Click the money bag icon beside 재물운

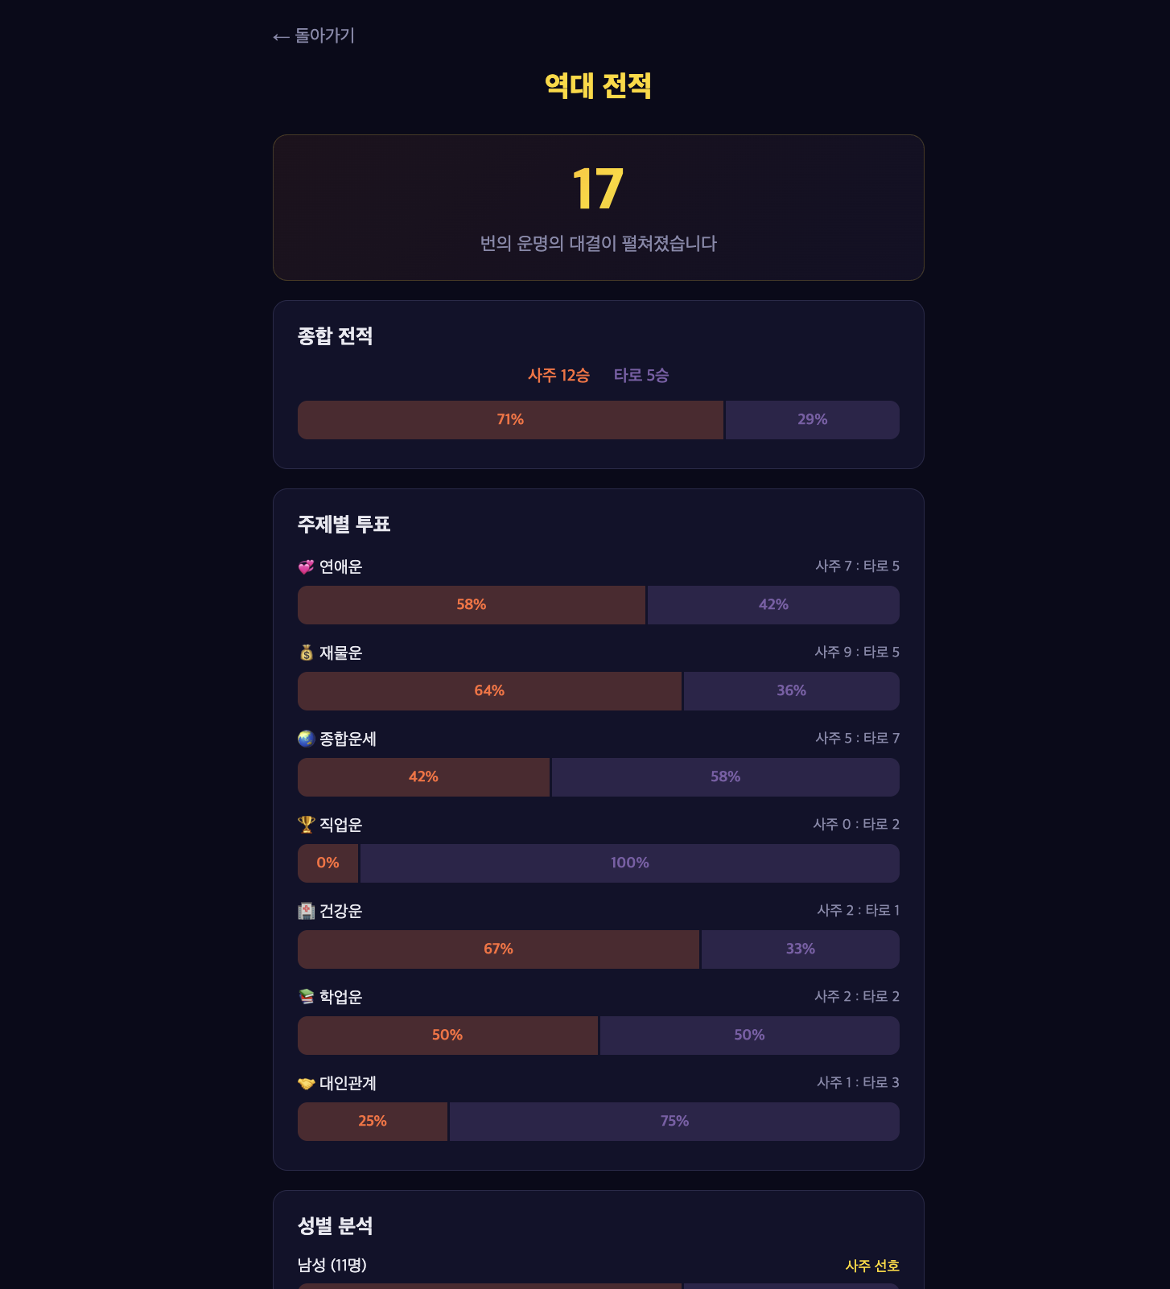tap(306, 653)
